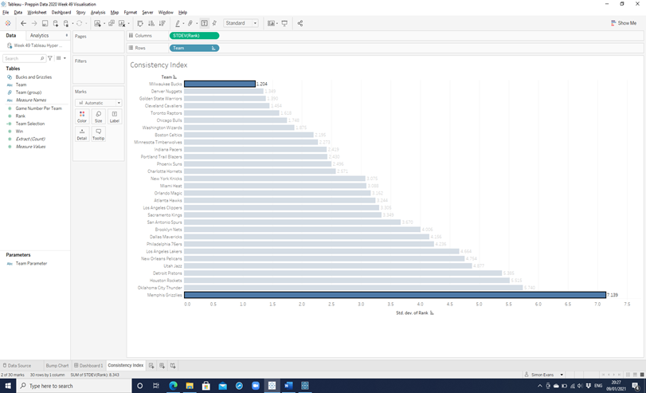Click the data pane Search field
Screen dimensions: 646x393
tap(24, 58)
